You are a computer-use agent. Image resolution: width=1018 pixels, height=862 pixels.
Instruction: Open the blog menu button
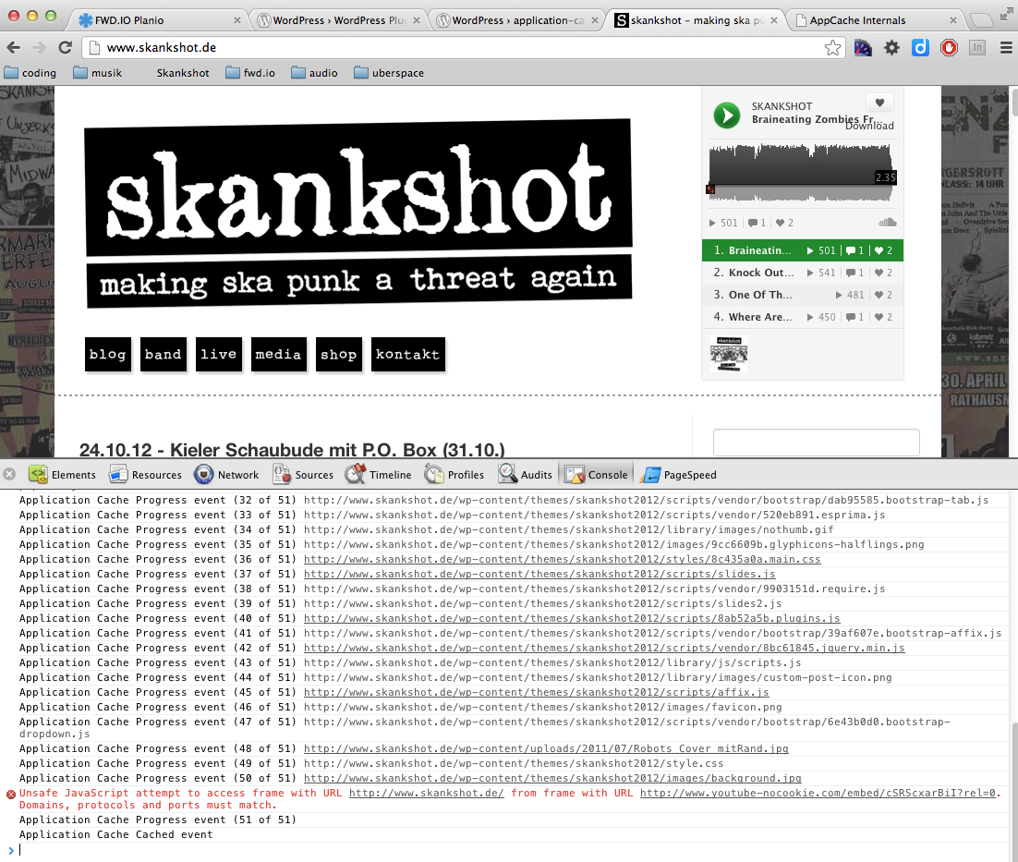click(x=108, y=355)
